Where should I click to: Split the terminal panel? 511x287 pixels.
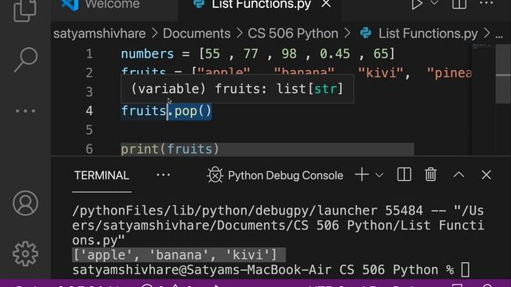point(404,175)
